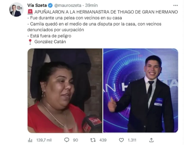The width and height of the screenshot is (189, 145).
Task: Click the headline text APUÑALARON A LA HERMANASTRA
Action: coord(75,12)
